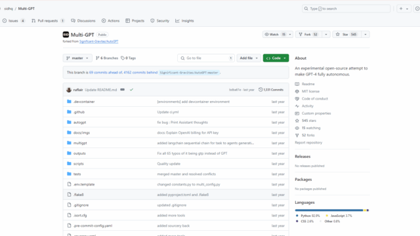Open the Releases heading link
The height and width of the screenshot is (236, 420).
303,157
